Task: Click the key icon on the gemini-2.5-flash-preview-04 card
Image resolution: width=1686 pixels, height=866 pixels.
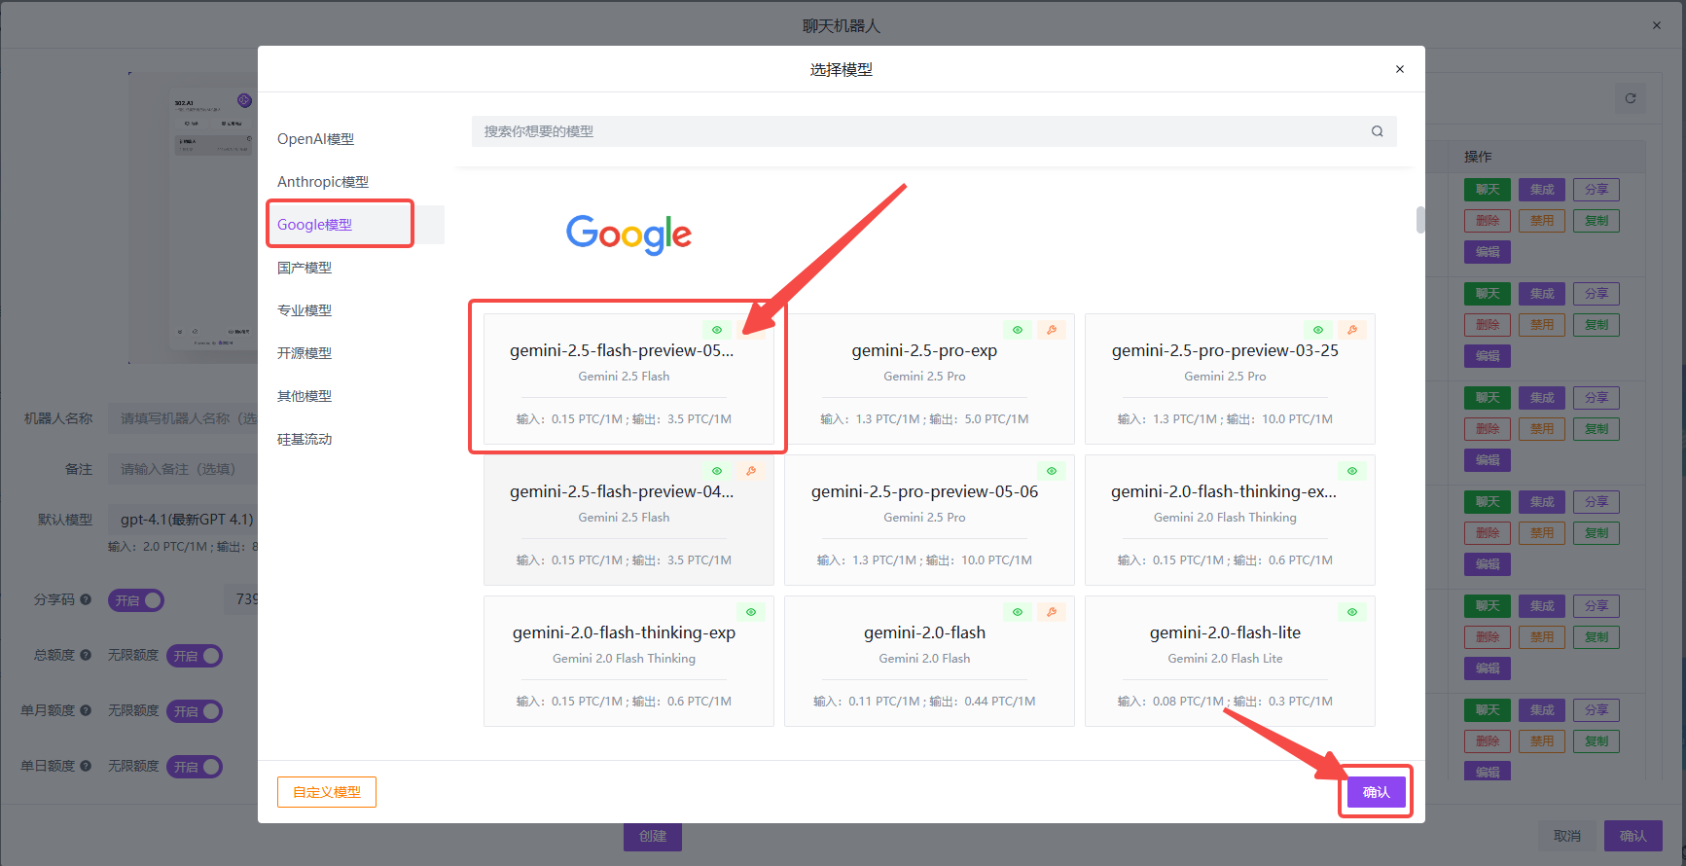Action: [751, 471]
